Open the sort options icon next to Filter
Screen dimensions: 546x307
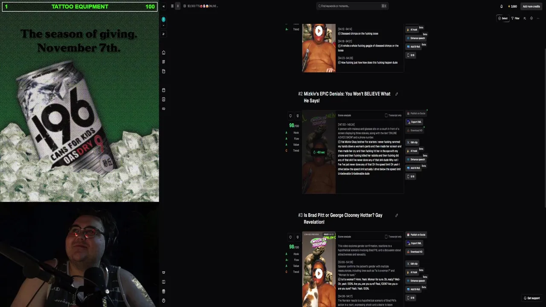pyautogui.click(x=525, y=18)
